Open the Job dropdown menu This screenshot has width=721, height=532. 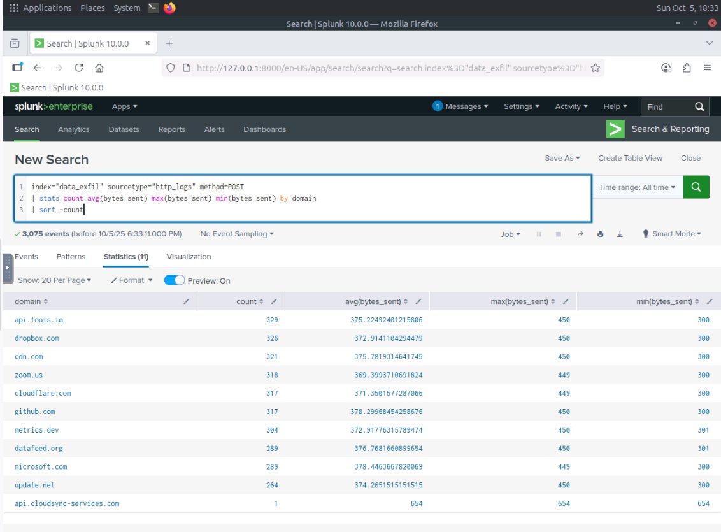click(510, 234)
